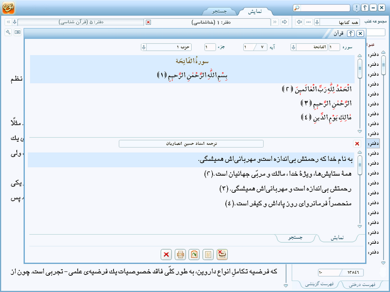
Task: Select the translation line starting 'همهٔ ستایش‌ها'
Action: point(278,174)
